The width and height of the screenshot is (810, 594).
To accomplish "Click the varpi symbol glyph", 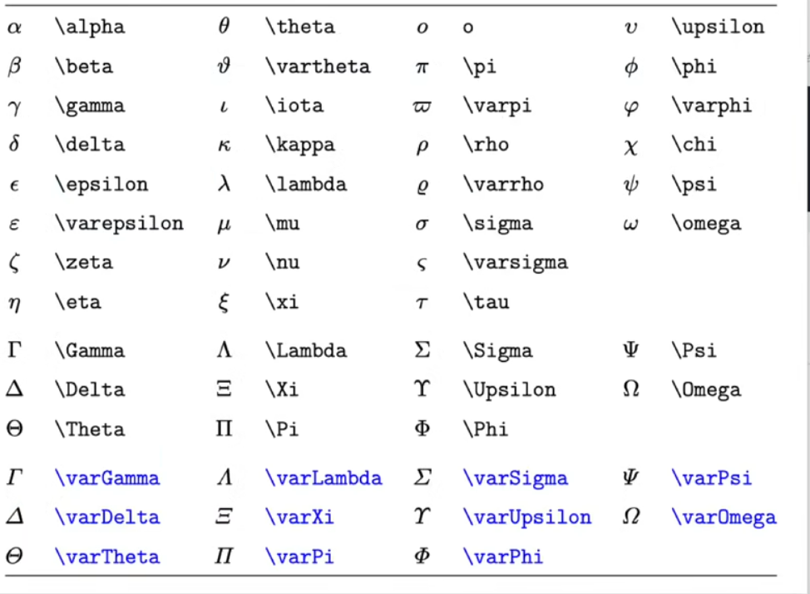I will [422, 107].
